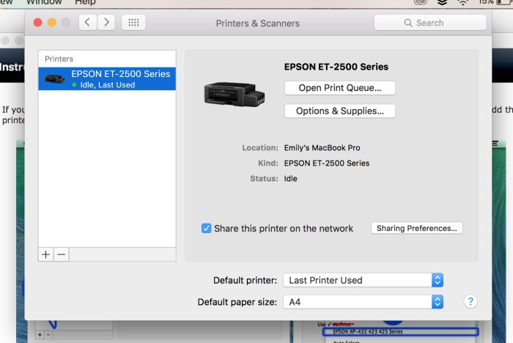Remove the selected printer with the minus button
513x343 pixels.
[x=61, y=254]
